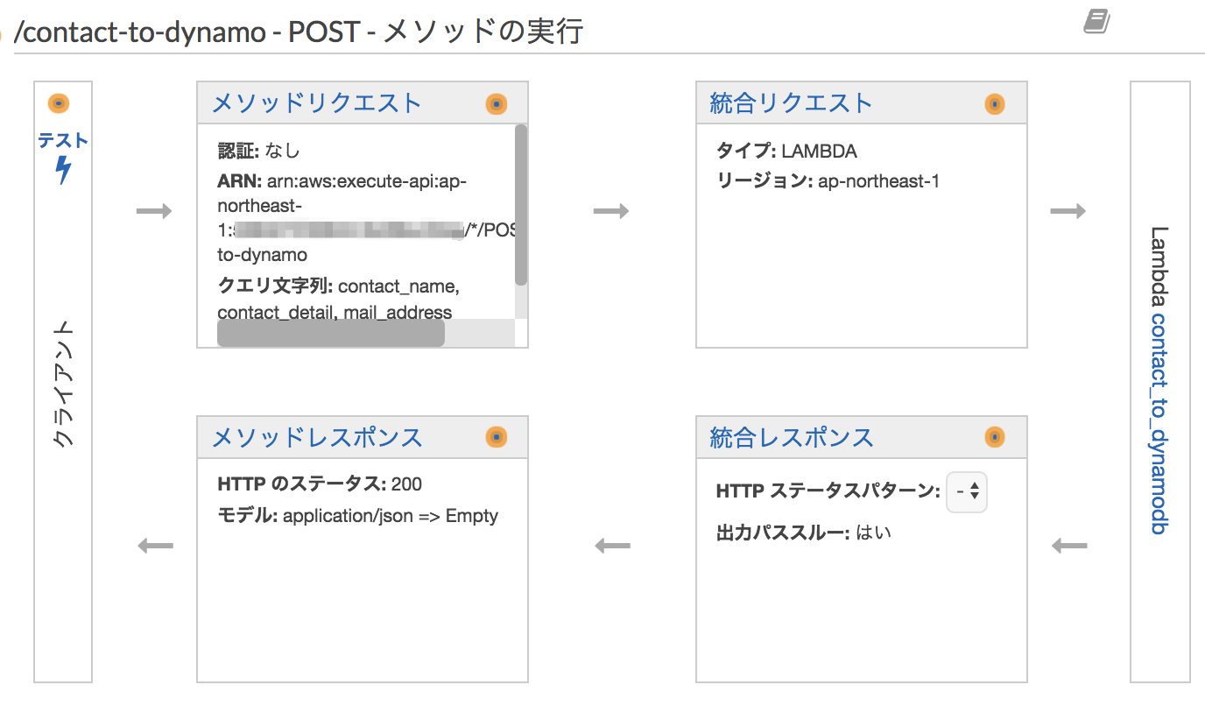Open メソッドレスポンス settings link
Viewport: 1205px width, 713px height.
pos(317,436)
